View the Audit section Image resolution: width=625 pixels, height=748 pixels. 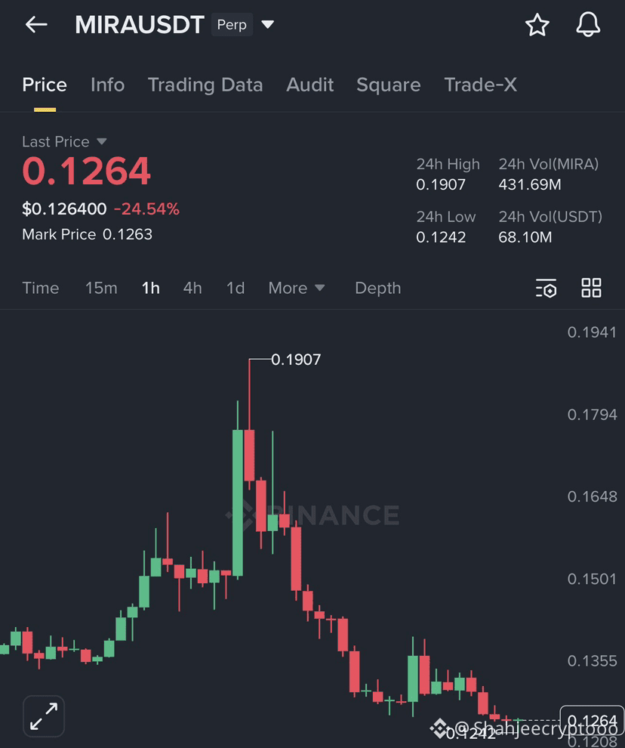(x=309, y=85)
